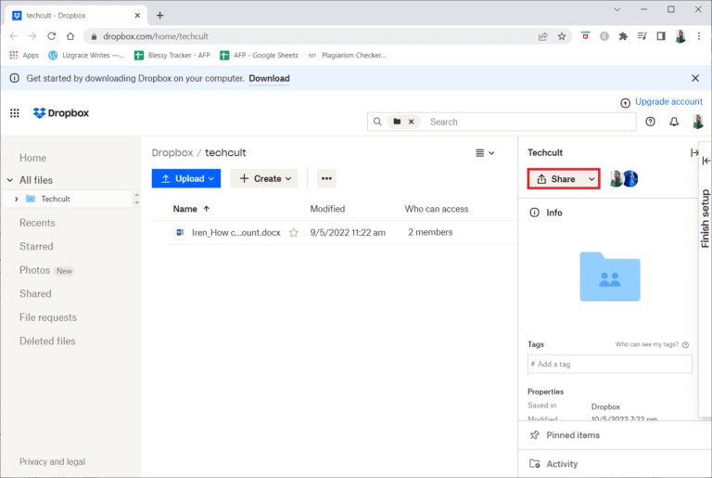Open the Share dropdown arrow
The width and height of the screenshot is (712, 478).
click(x=591, y=179)
